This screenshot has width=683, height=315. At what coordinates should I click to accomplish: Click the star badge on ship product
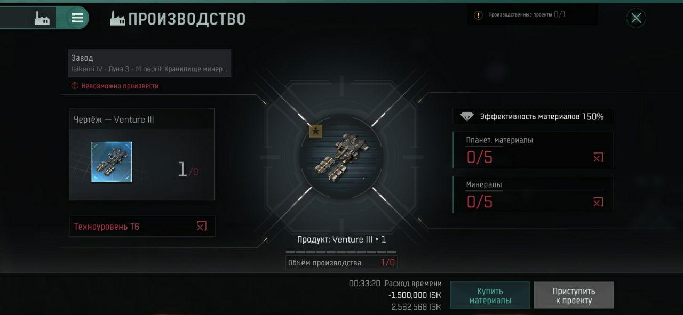tap(315, 131)
